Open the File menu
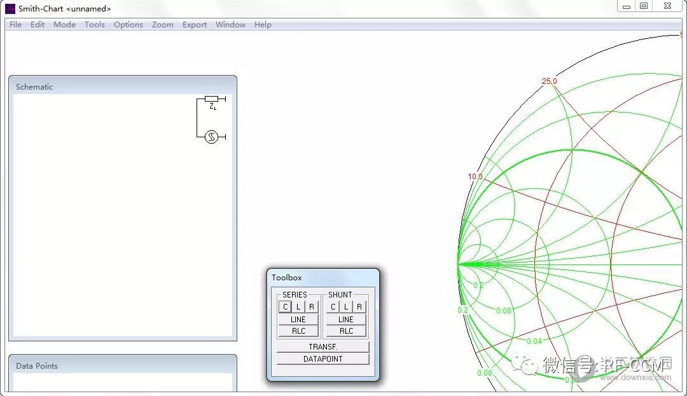Viewport: 687px width, 396px height. tap(15, 25)
